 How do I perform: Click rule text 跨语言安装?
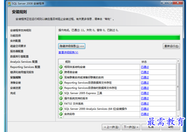pos(71,72)
